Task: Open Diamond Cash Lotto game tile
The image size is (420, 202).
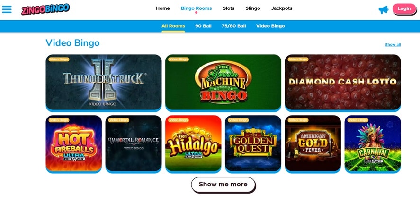Action: (343, 83)
